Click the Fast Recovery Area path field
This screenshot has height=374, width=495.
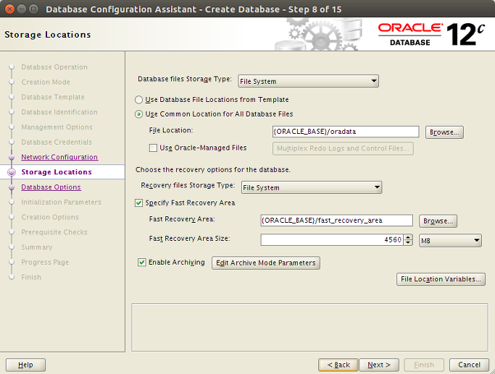point(336,221)
